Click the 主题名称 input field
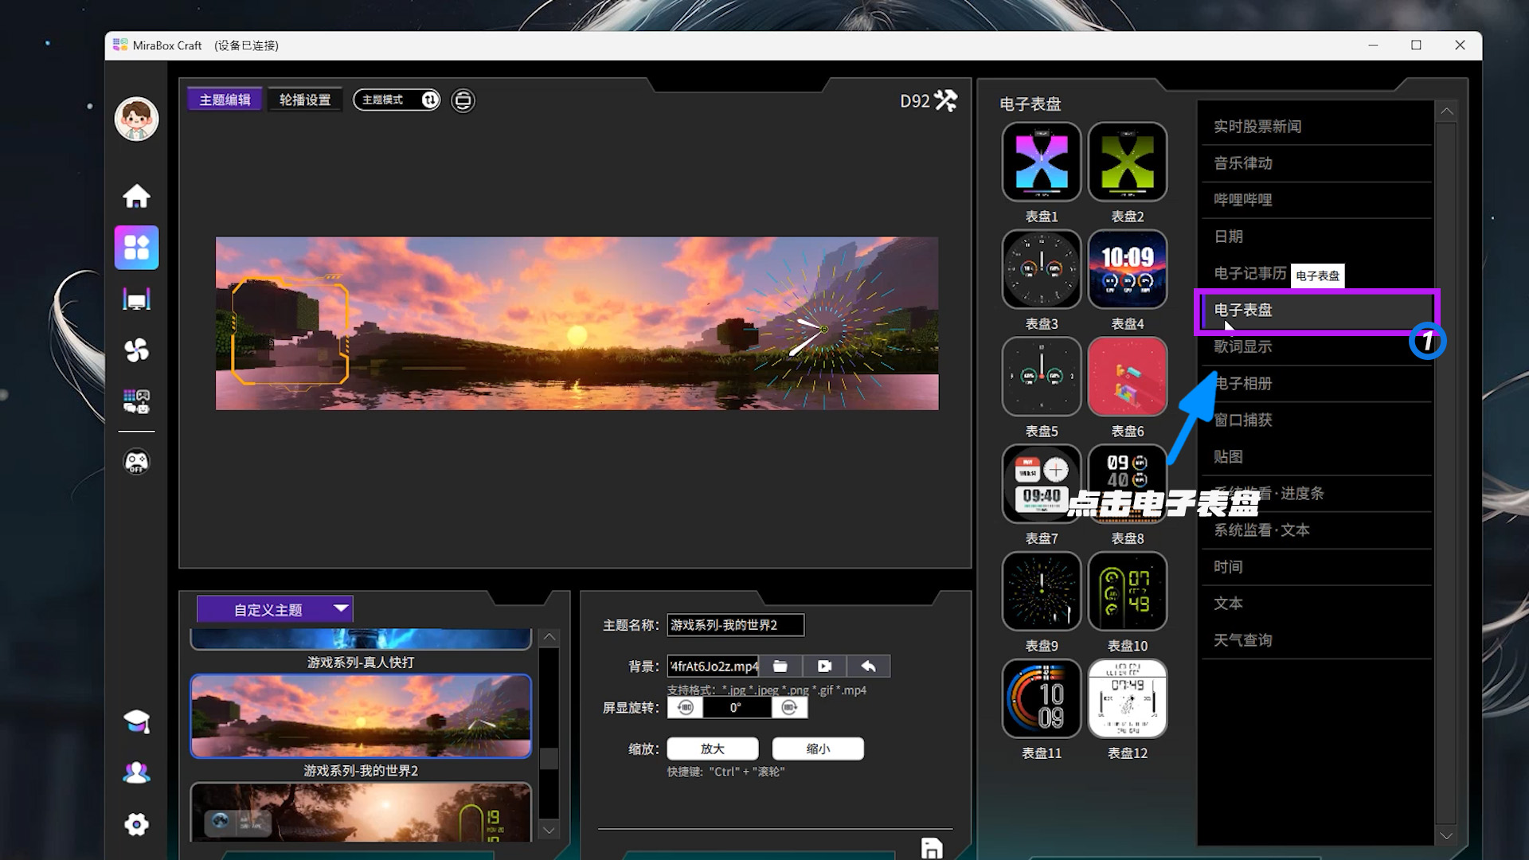The image size is (1529, 860). coord(736,625)
